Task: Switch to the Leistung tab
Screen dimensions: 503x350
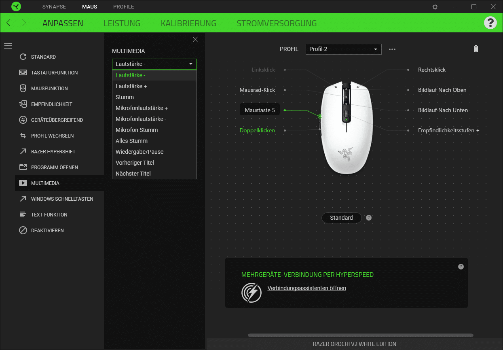Action: pyautogui.click(x=122, y=23)
